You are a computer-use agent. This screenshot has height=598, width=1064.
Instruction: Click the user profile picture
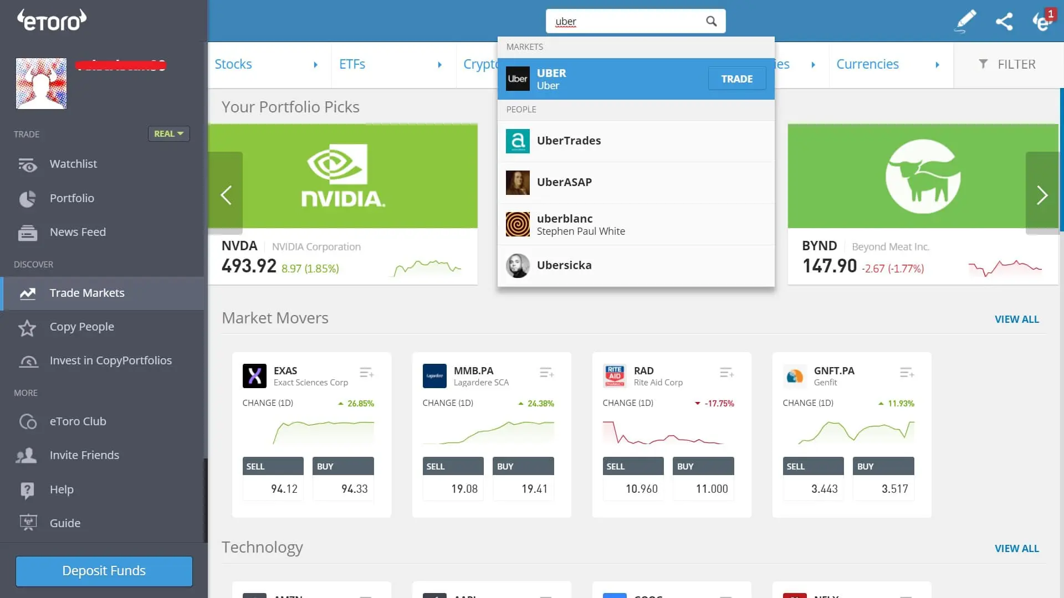point(41,84)
